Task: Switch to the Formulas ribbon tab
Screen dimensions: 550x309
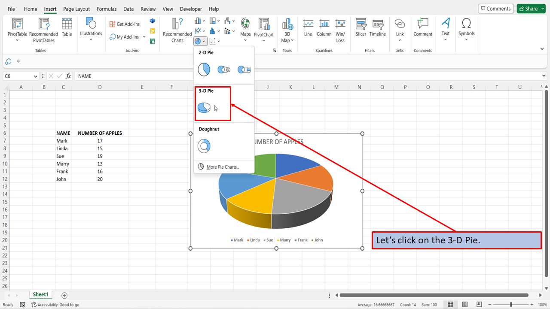Action: coord(106,9)
